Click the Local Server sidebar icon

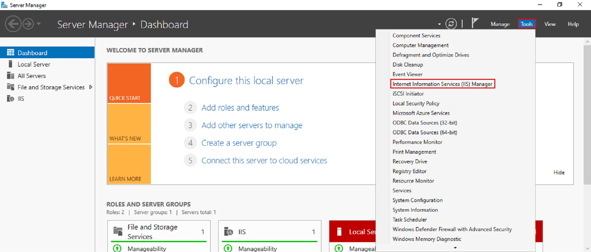tap(10, 64)
